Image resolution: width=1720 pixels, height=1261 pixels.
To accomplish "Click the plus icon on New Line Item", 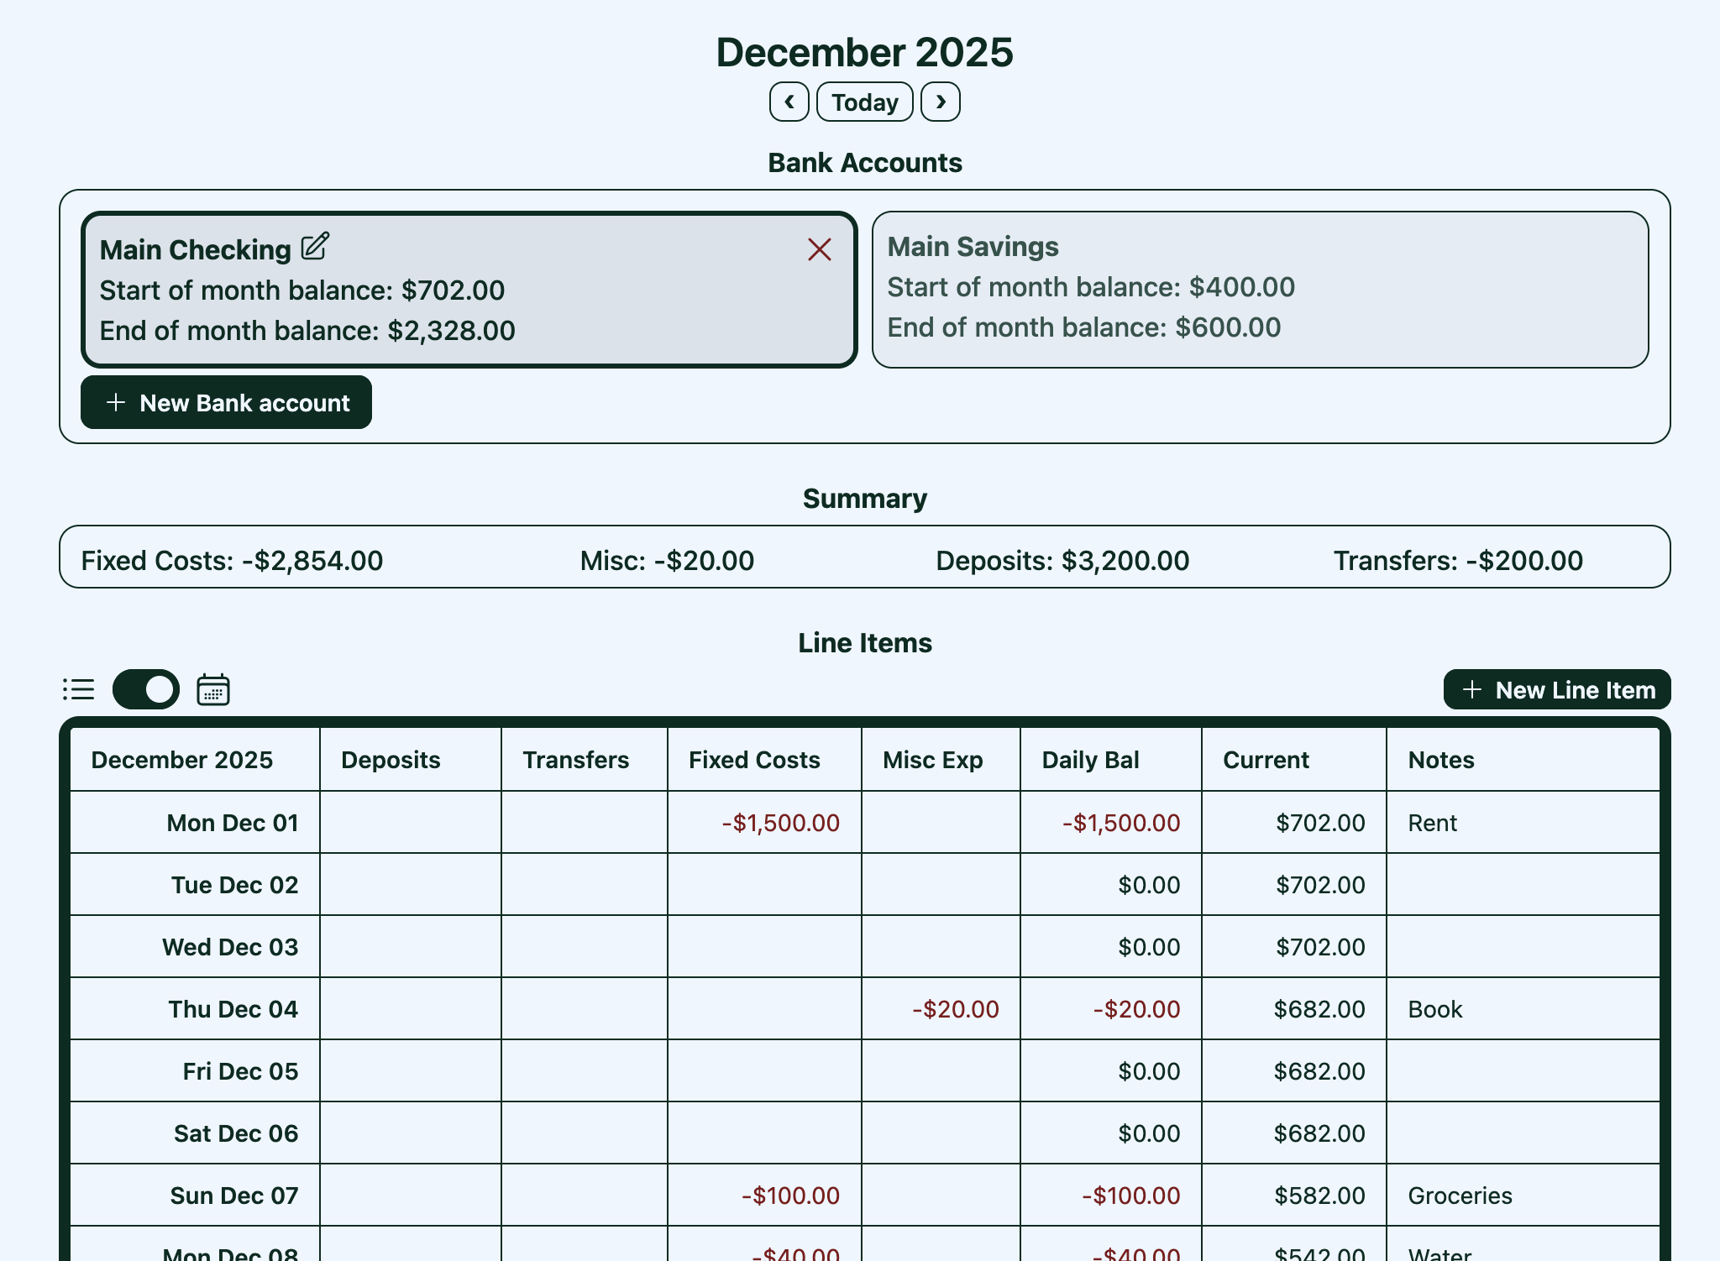I will 1472,689.
